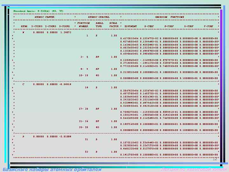
Task: Click exponent '0.168714D+00'
Action: 129,124
